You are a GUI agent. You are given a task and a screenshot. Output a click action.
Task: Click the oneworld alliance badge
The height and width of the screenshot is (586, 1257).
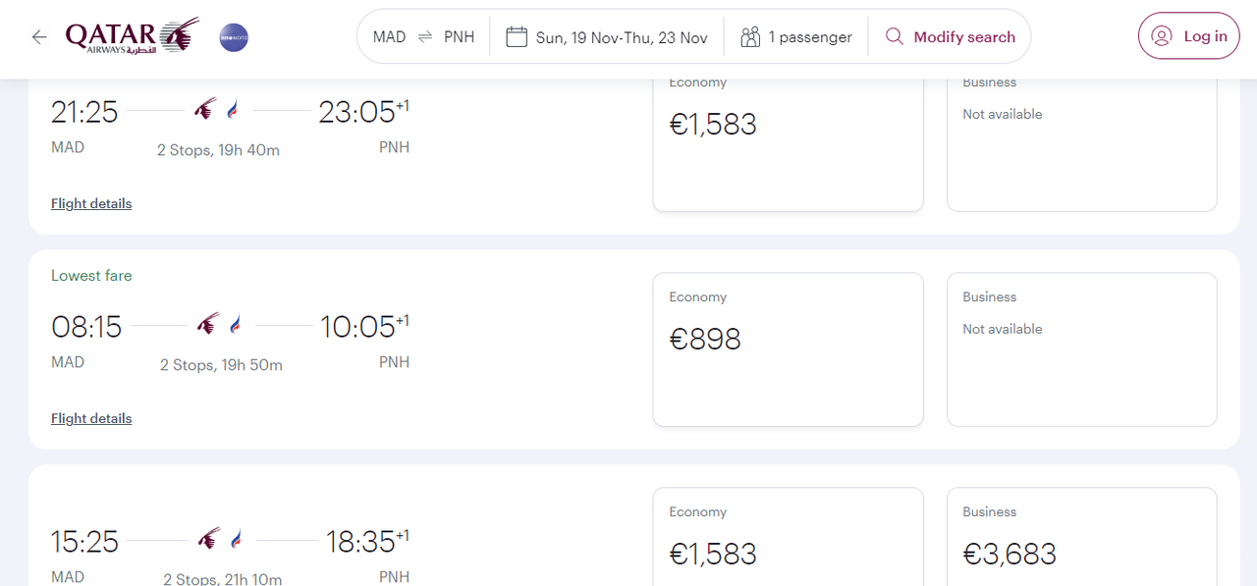[x=234, y=37]
